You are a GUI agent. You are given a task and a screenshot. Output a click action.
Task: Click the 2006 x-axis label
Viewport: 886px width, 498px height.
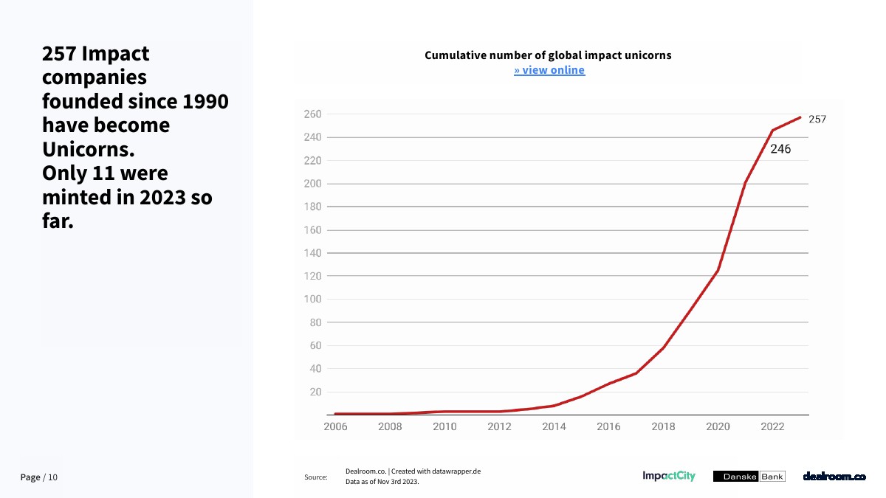[336, 426]
